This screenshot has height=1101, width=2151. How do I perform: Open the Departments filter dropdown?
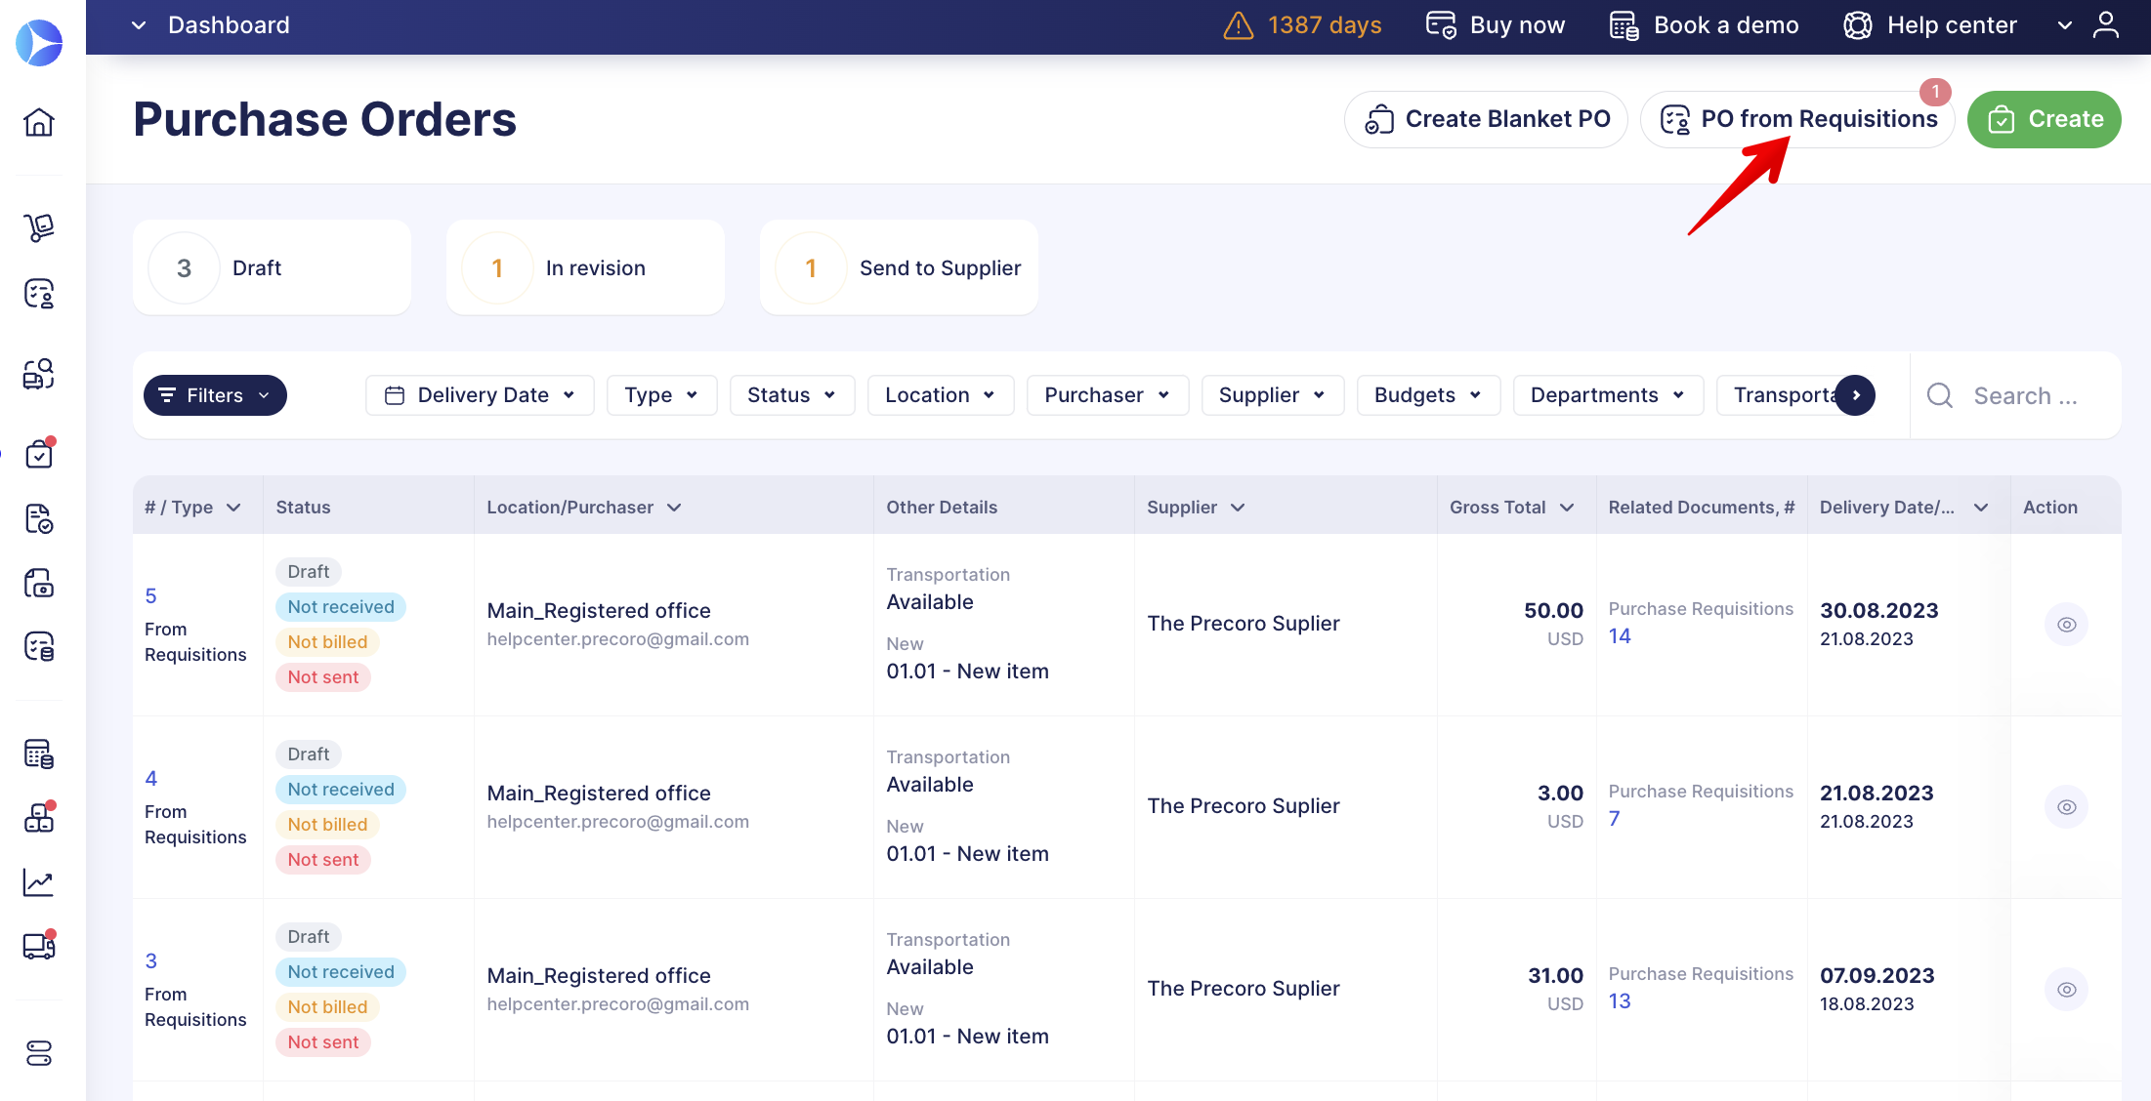[x=1608, y=395]
